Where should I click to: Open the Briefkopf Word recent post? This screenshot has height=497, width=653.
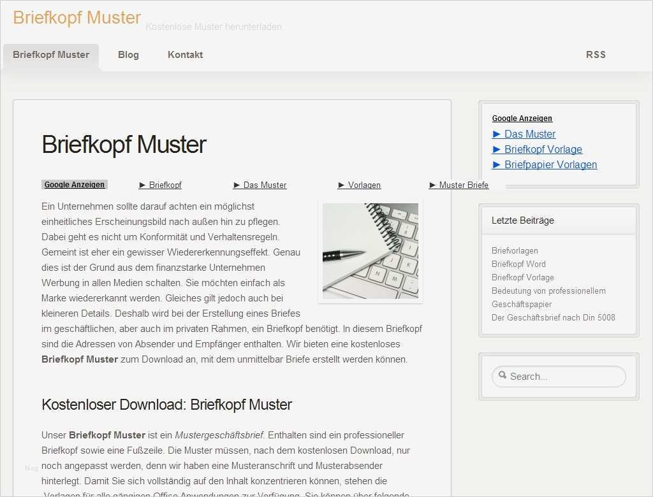[x=518, y=264]
